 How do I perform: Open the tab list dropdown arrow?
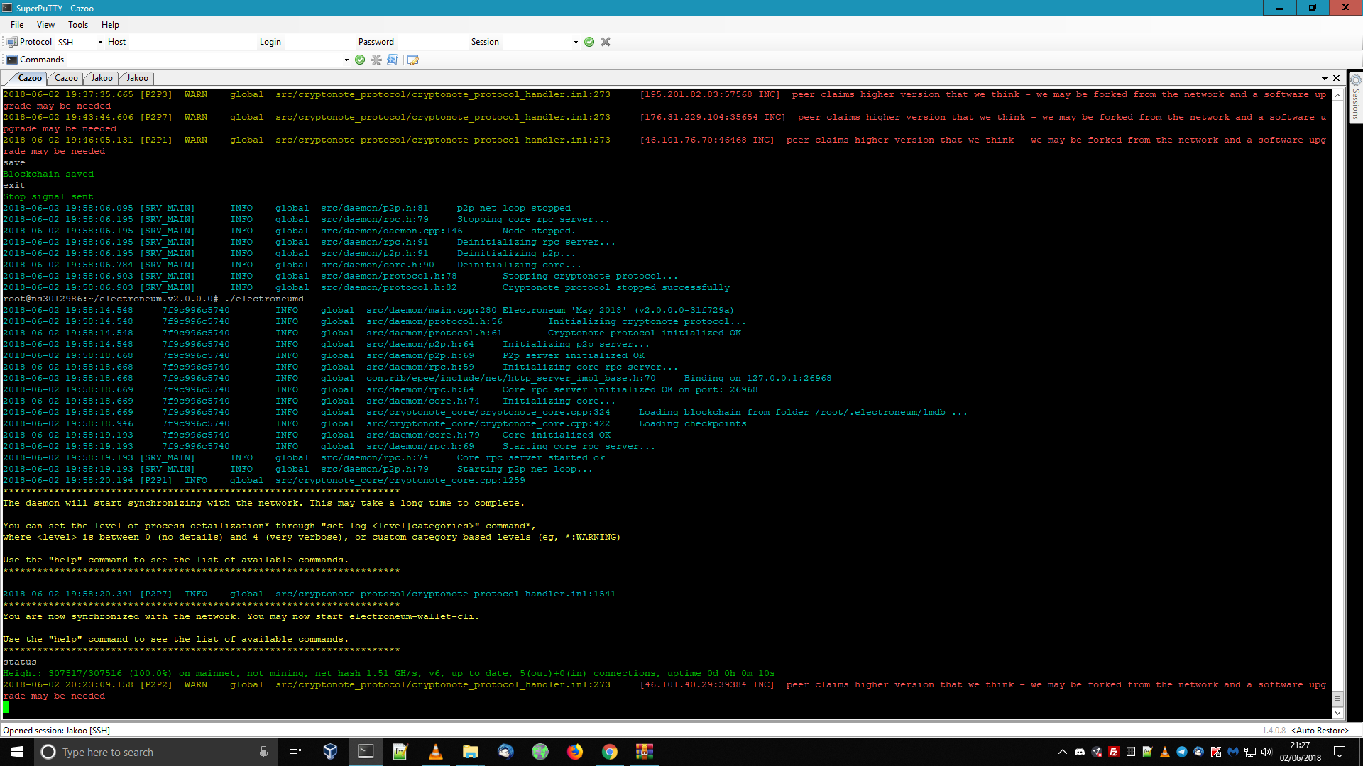coord(1325,78)
